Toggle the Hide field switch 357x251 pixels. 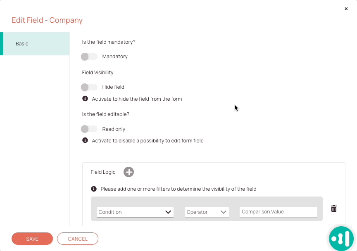(89, 87)
